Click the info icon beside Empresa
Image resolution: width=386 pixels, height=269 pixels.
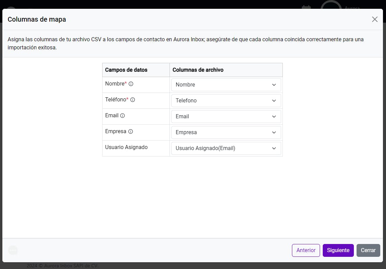[x=131, y=131]
